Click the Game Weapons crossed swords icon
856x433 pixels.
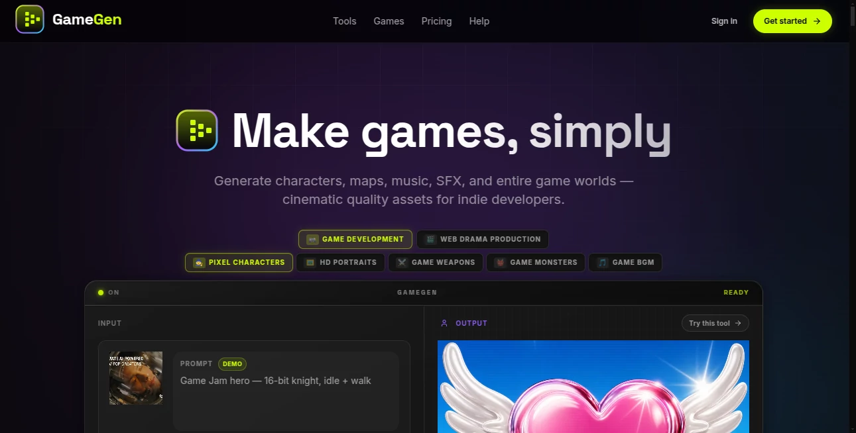pyautogui.click(x=402, y=262)
